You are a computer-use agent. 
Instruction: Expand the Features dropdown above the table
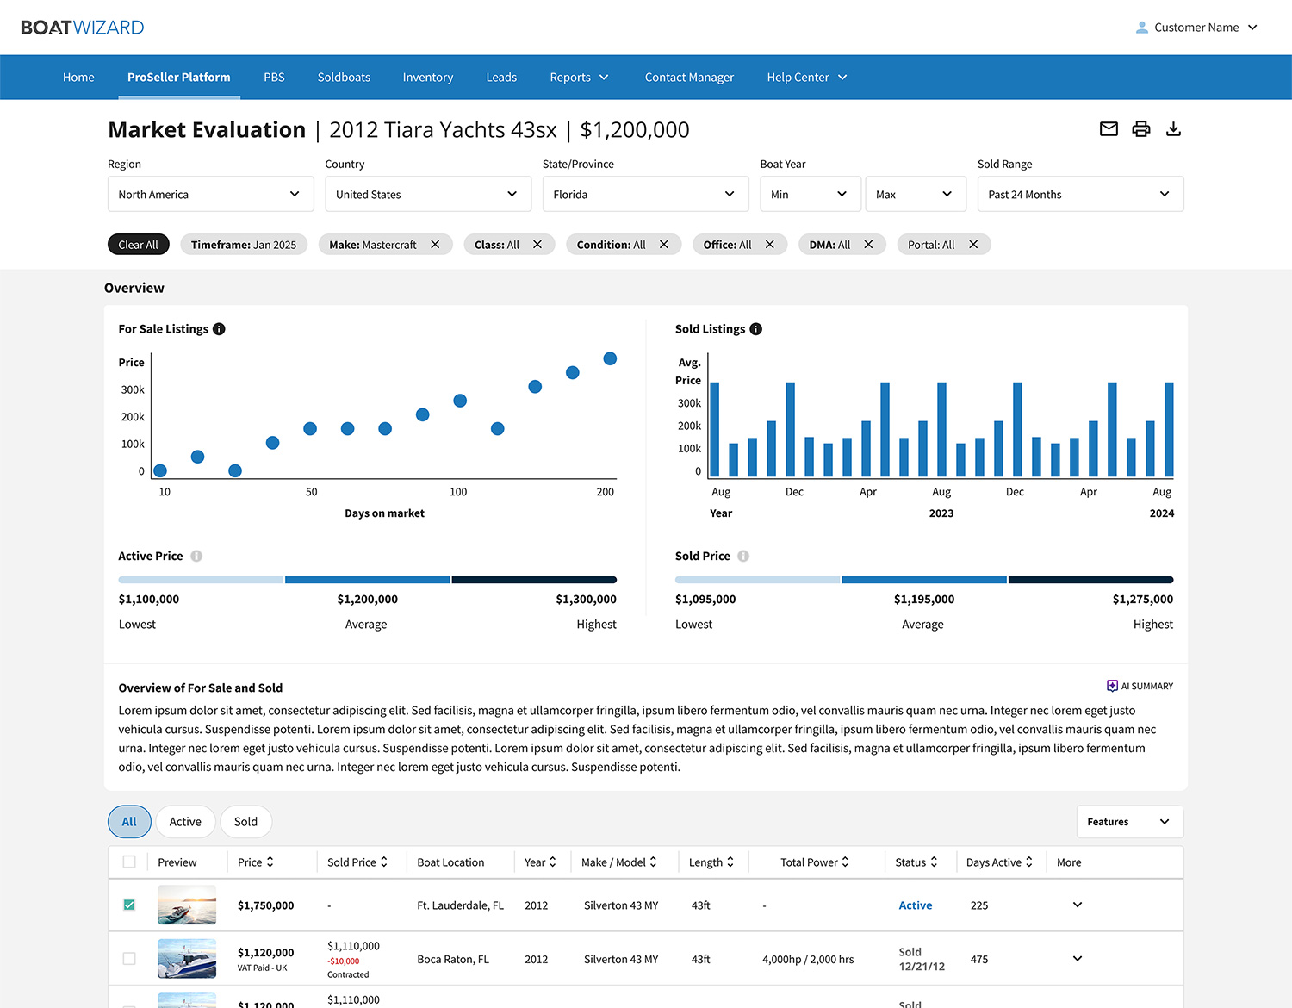click(x=1128, y=821)
